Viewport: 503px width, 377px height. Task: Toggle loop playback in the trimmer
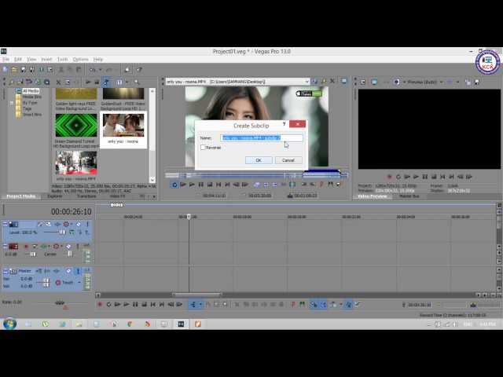(174, 185)
